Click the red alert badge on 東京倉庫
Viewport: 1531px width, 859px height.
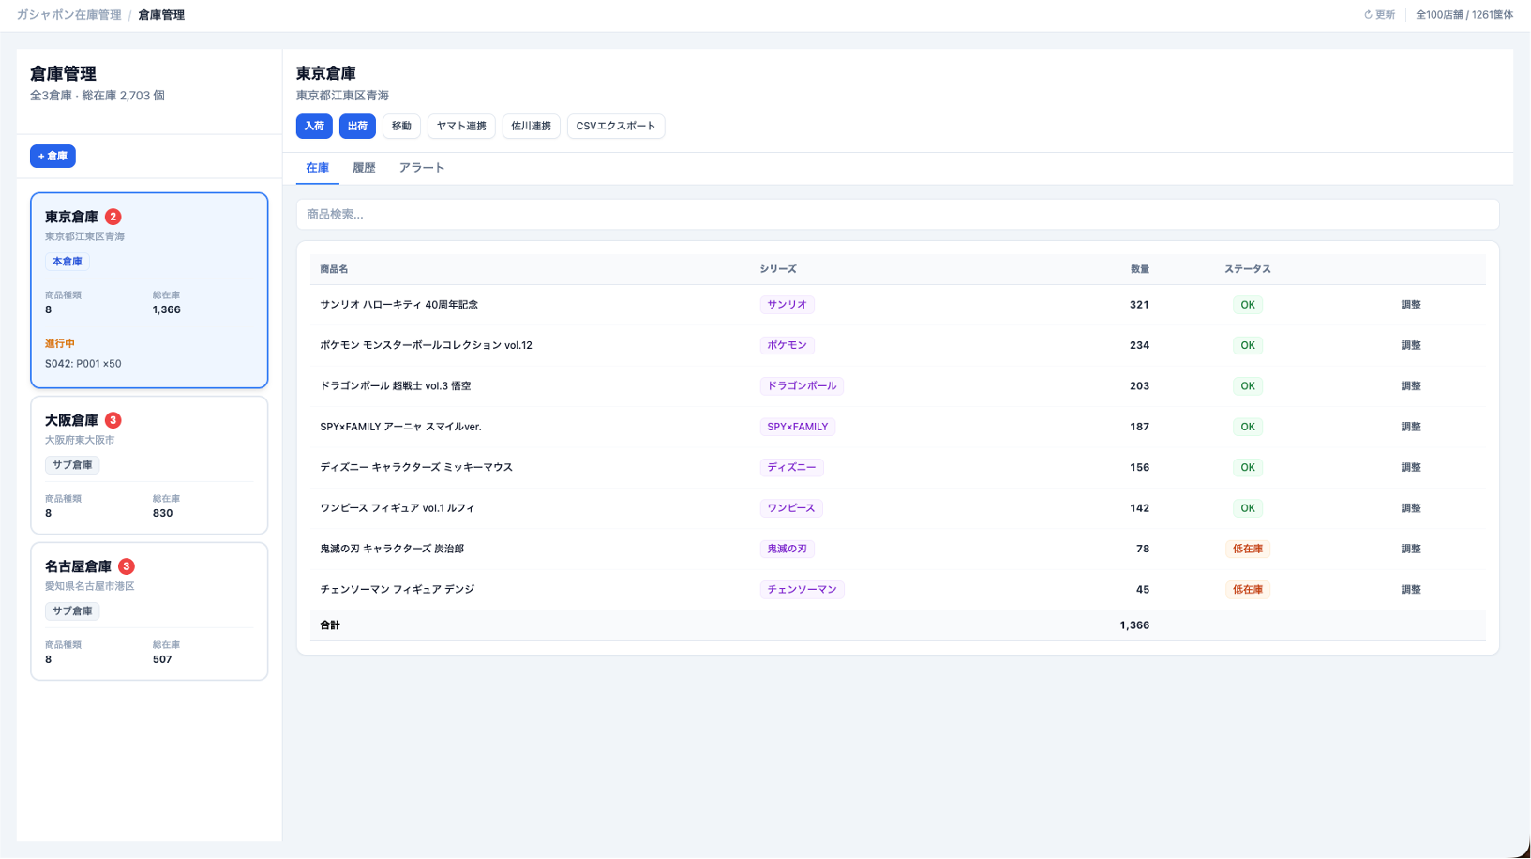(x=113, y=217)
